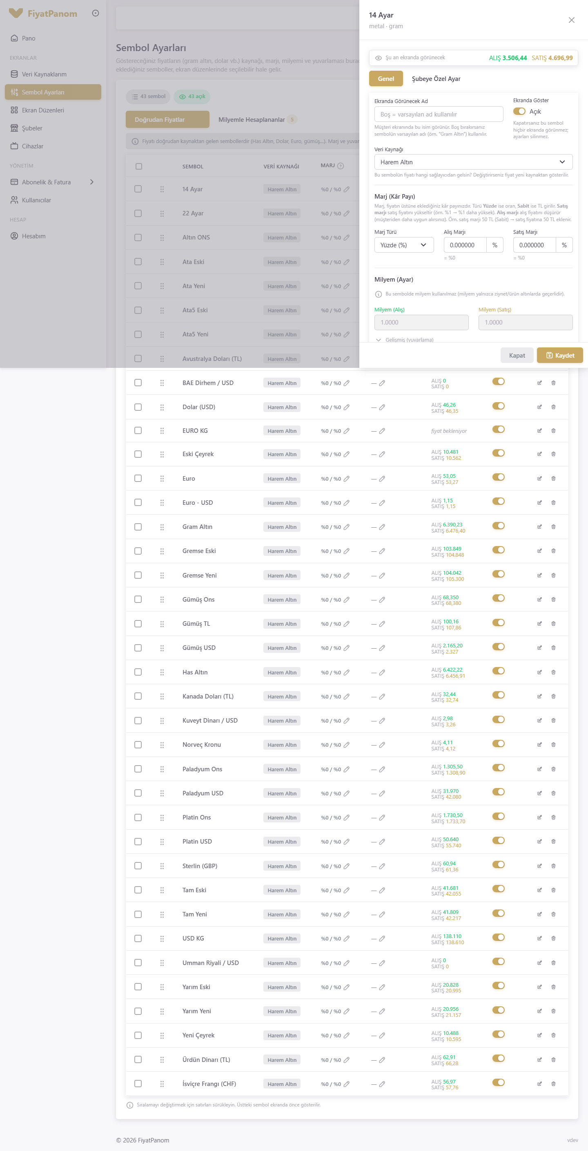The image size is (588, 1151).
Task: Switch to Şubeye Özel Ayar tab
Action: [x=436, y=78]
